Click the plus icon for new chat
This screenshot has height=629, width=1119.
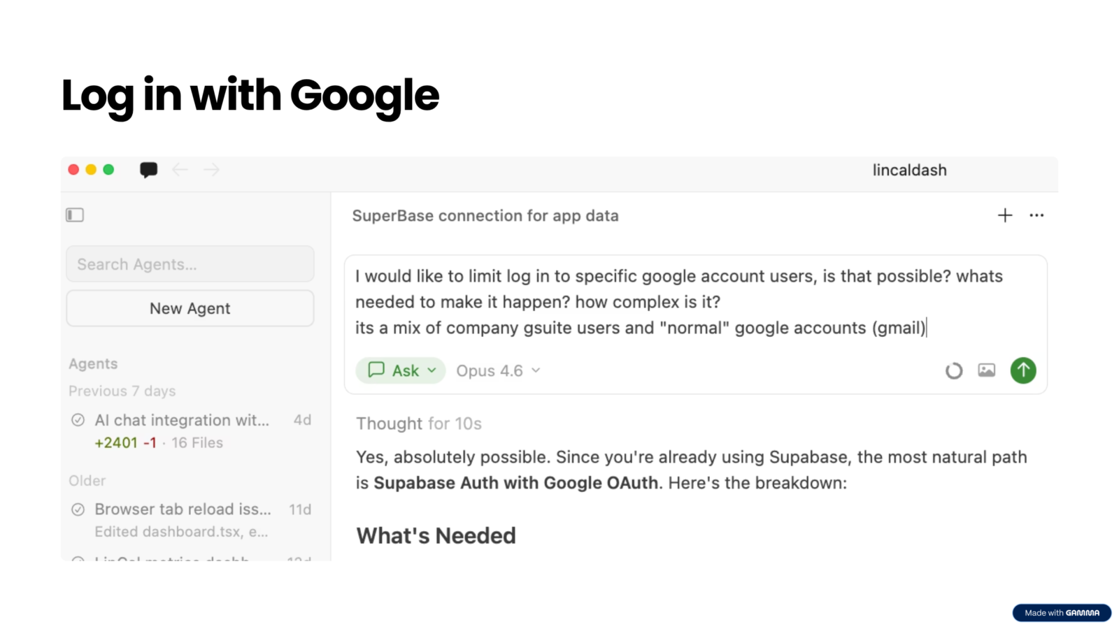click(1004, 215)
